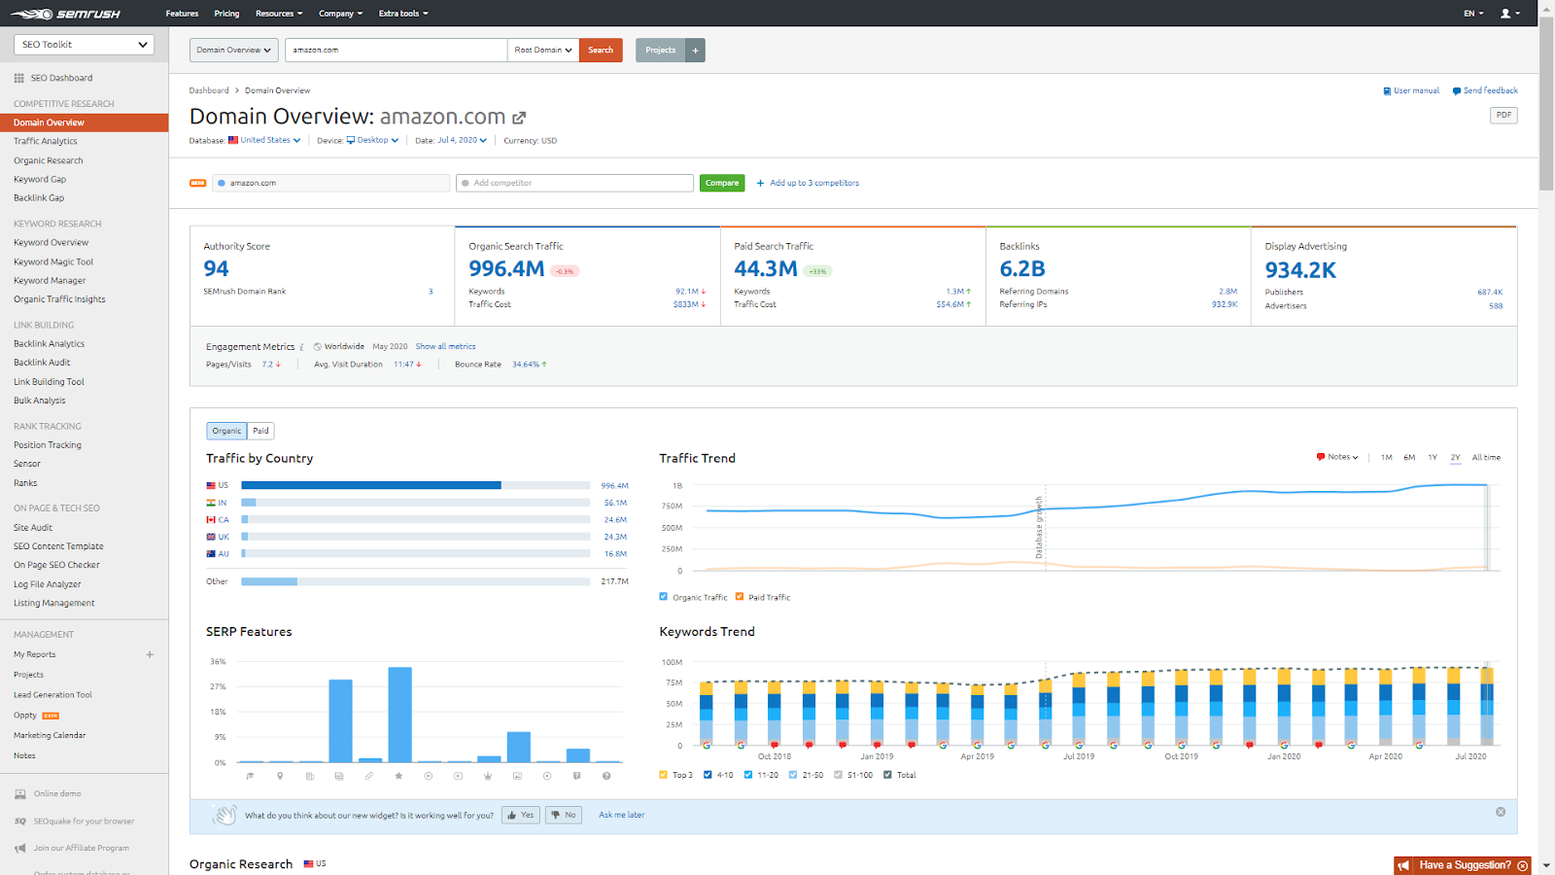Screen dimensions: 1555x875
Task: Open the SEO Dashboard grid icon
Action: pos(19,78)
